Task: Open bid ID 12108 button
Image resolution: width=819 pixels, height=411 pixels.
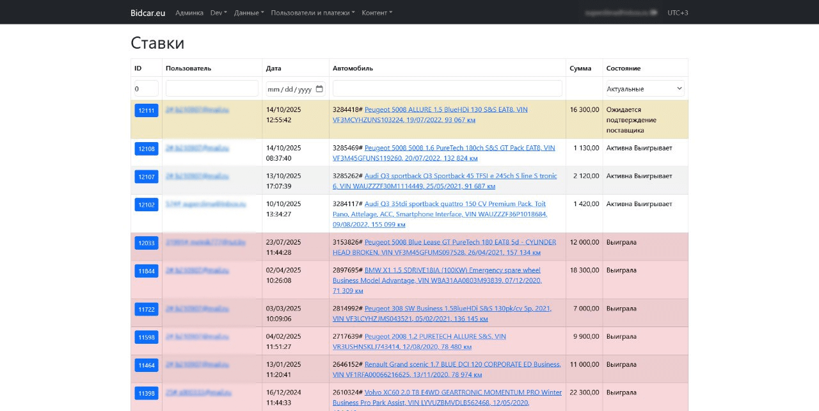Action: pyautogui.click(x=147, y=149)
